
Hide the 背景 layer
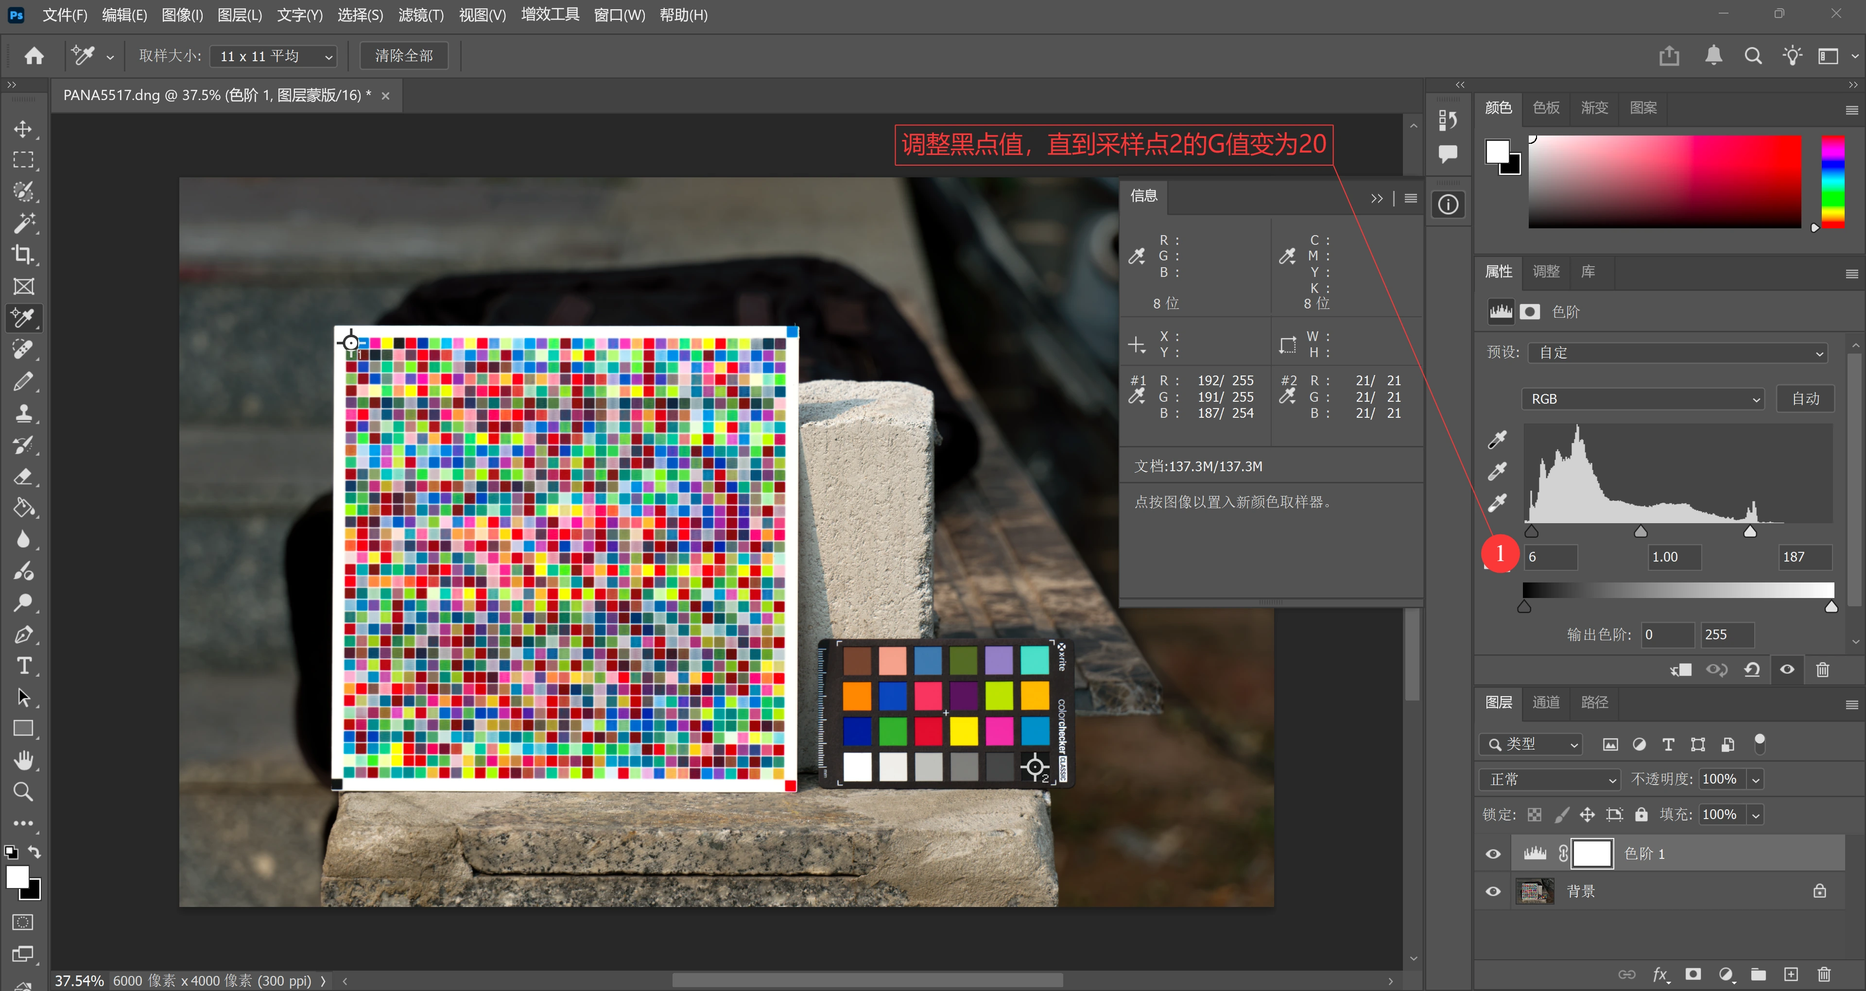(1493, 892)
